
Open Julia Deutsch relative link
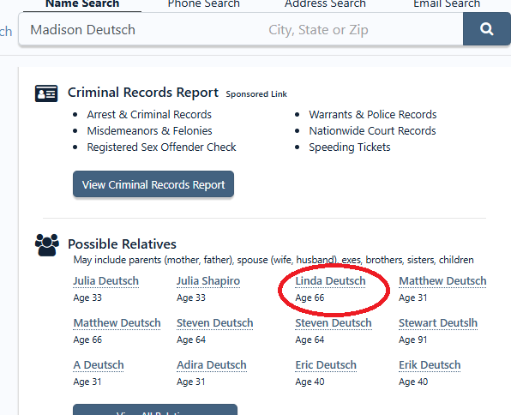[106, 281]
